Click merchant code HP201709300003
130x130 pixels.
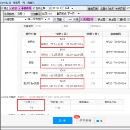tap(116, 73)
